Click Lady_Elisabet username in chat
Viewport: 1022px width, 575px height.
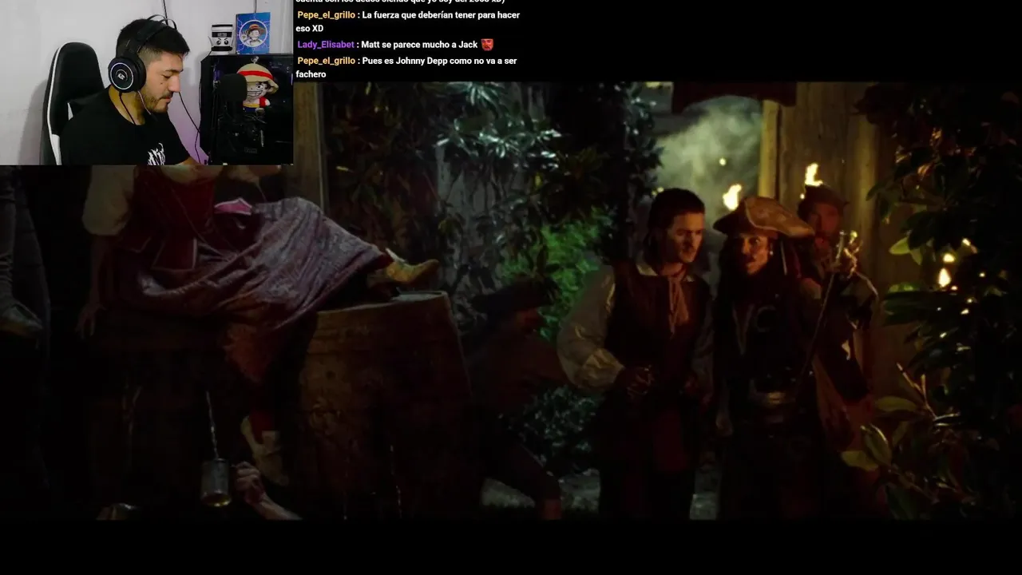tap(326, 45)
